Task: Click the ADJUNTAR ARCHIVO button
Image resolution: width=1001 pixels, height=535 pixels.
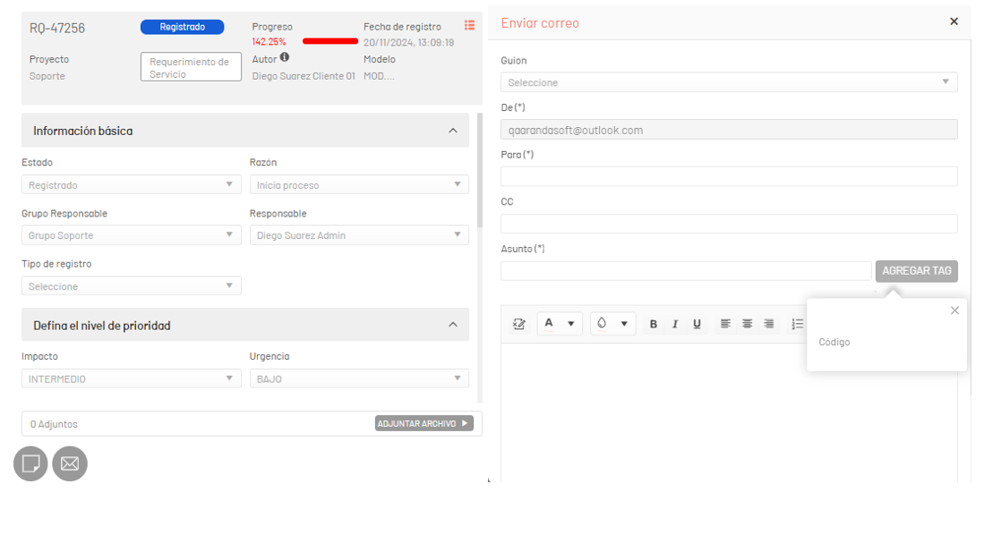Action: [x=423, y=423]
